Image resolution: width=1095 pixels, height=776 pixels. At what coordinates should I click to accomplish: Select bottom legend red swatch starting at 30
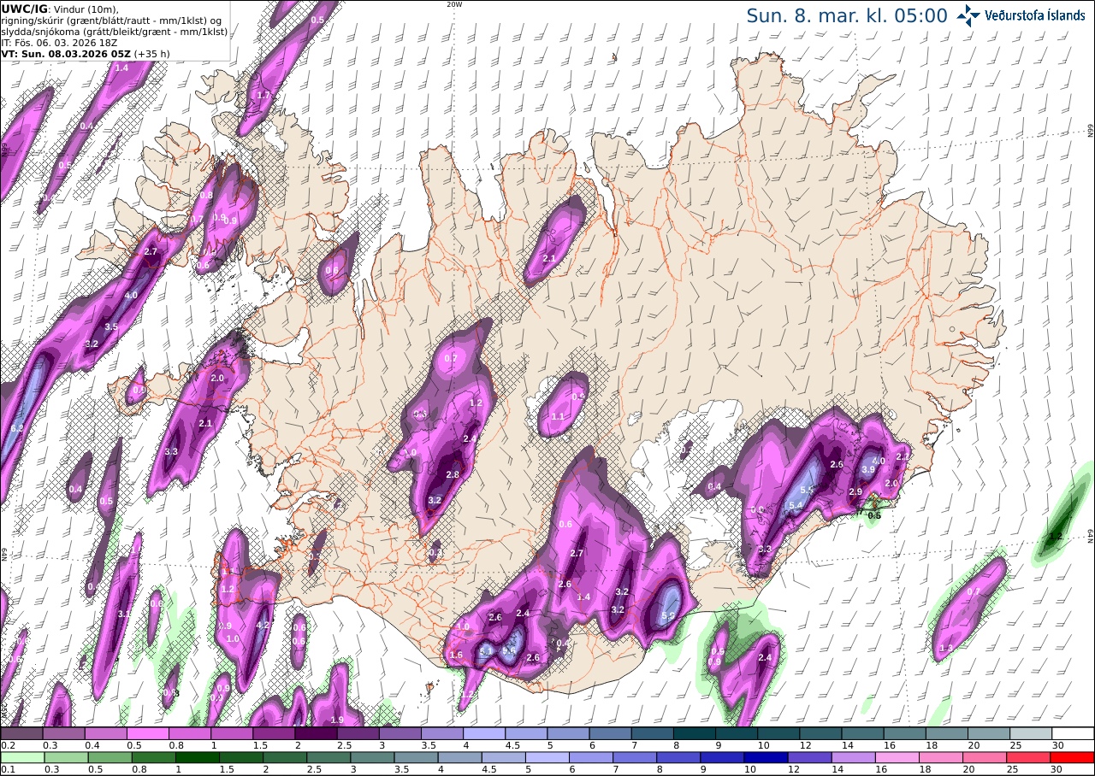[x=1070, y=757]
